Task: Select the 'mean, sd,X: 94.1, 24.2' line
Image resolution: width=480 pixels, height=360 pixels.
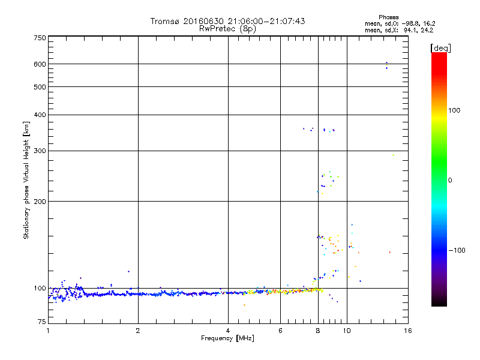Action: [x=399, y=30]
